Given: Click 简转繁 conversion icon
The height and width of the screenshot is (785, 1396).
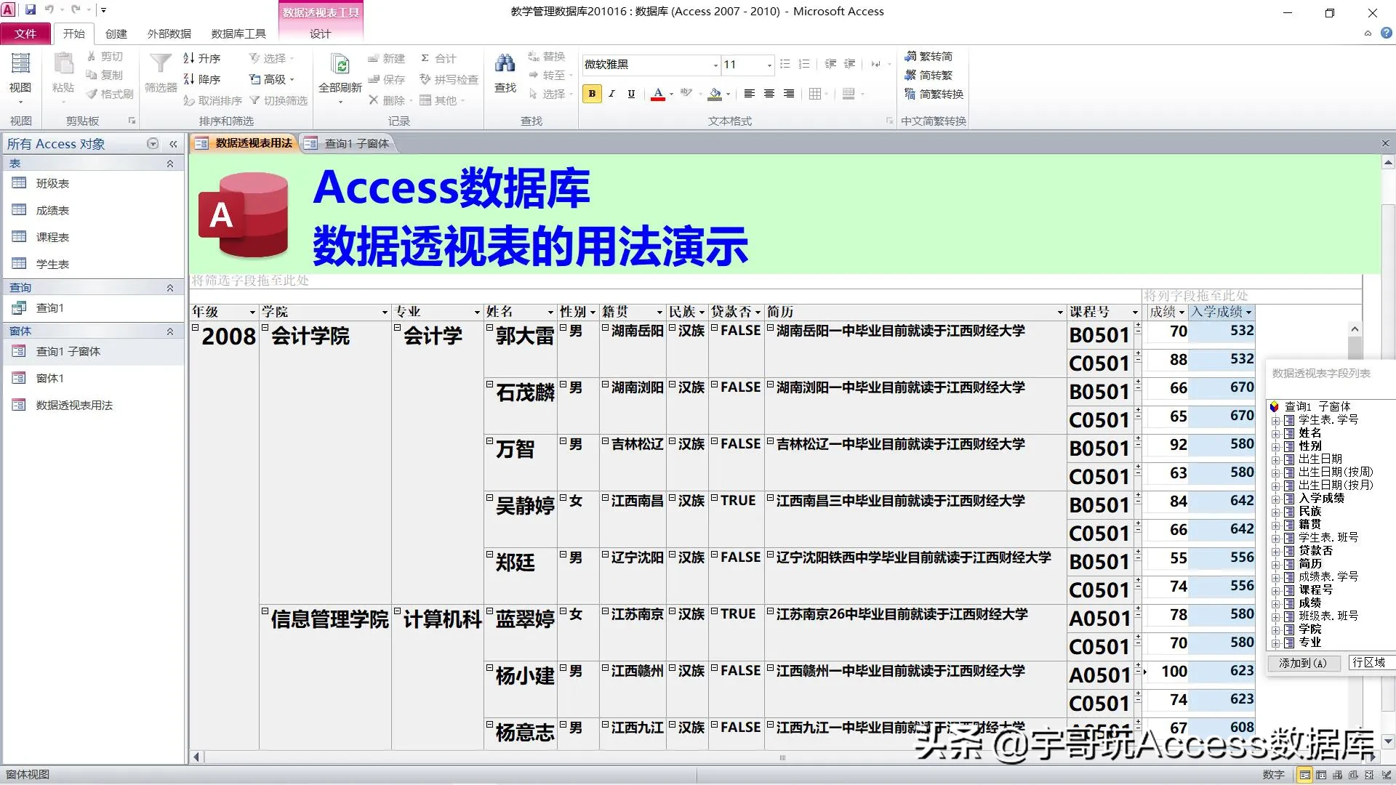Looking at the screenshot, I should pyautogui.click(x=910, y=75).
